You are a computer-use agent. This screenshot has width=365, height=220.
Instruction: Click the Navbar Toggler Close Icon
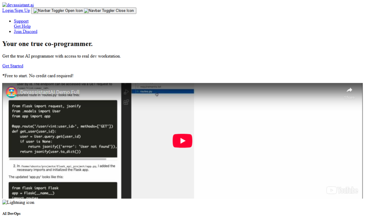(109, 11)
